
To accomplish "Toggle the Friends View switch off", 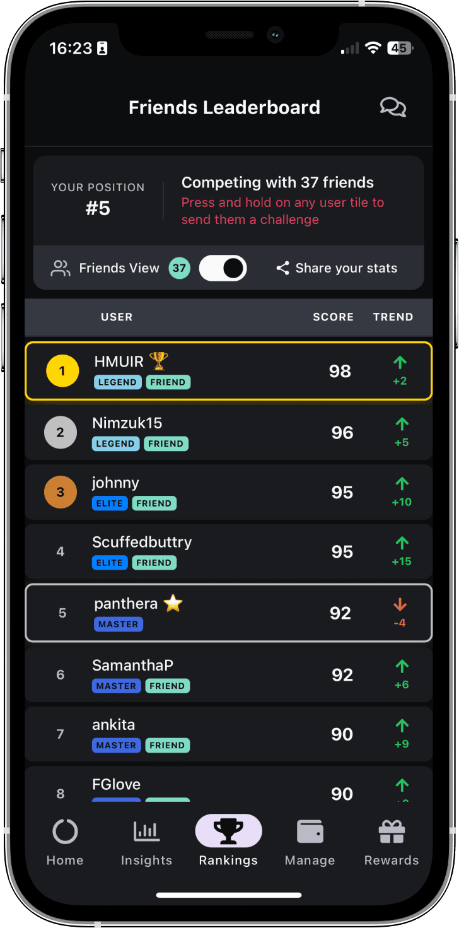I will [223, 268].
